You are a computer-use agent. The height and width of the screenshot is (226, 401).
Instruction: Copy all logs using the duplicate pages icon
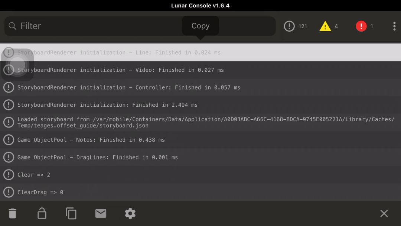71,213
